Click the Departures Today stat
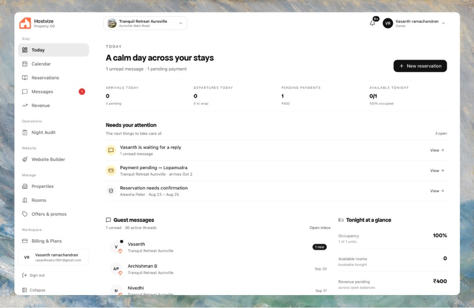Image resolution: width=474 pixels, height=308 pixels. click(213, 95)
